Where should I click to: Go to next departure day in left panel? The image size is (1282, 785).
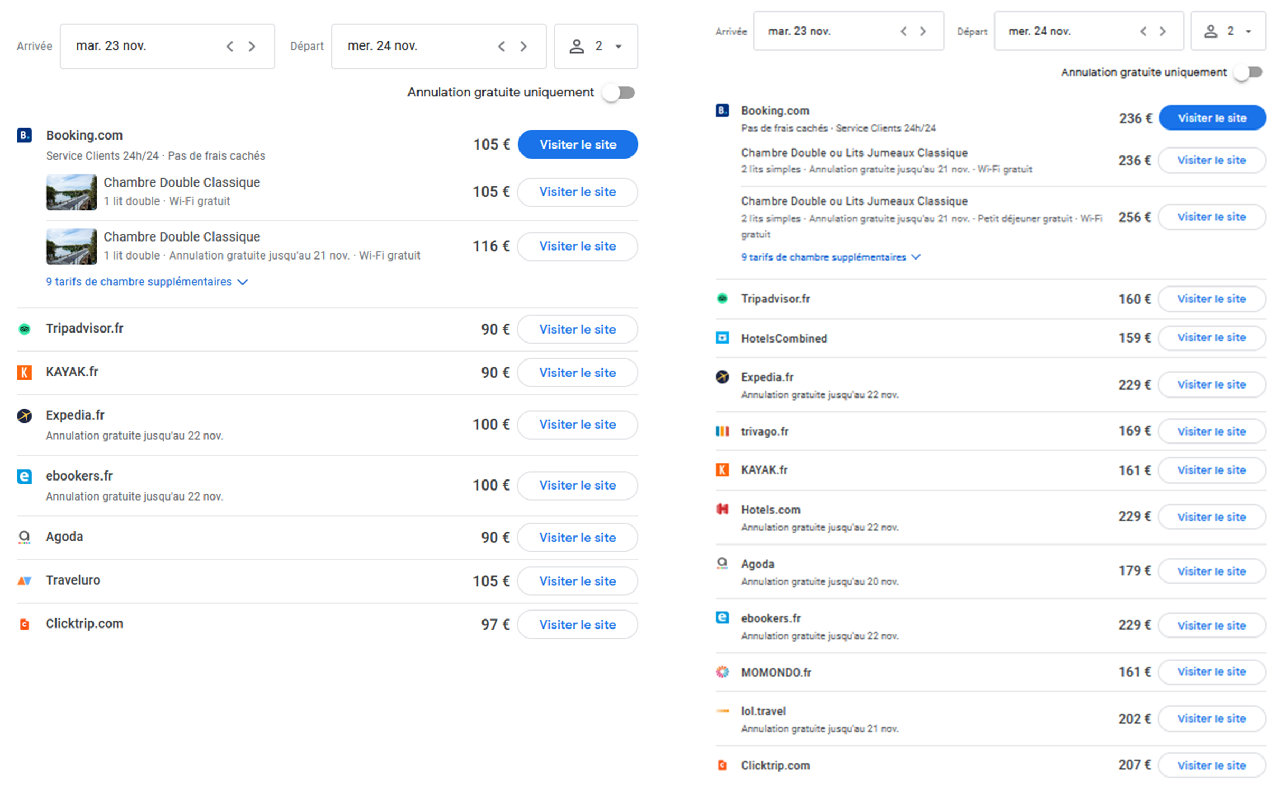[524, 47]
